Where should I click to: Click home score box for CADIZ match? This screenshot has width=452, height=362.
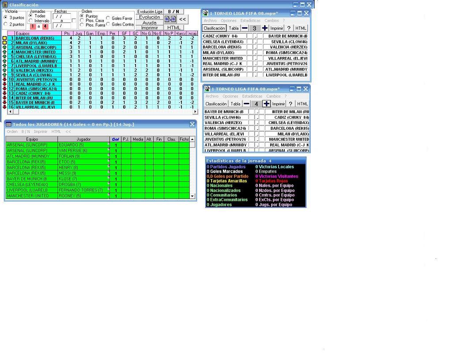coord(250,36)
